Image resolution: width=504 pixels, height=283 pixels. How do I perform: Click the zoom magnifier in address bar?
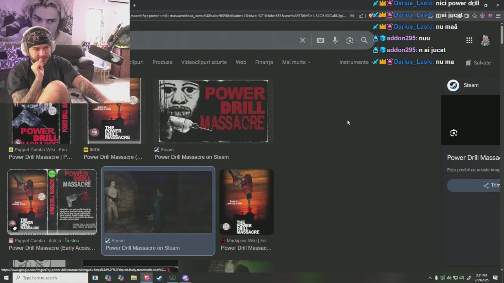click(x=352, y=16)
